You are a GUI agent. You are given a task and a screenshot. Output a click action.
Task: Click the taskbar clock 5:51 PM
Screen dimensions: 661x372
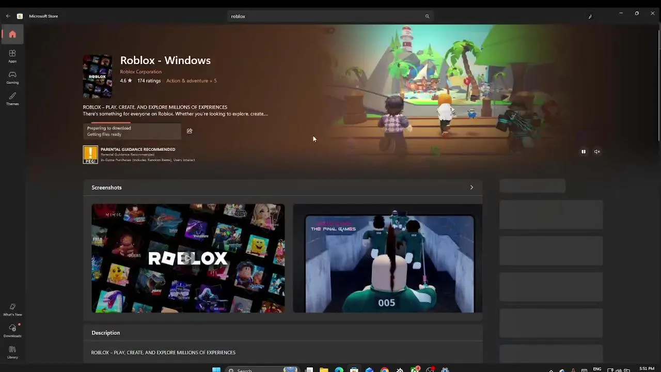[x=647, y=369]
